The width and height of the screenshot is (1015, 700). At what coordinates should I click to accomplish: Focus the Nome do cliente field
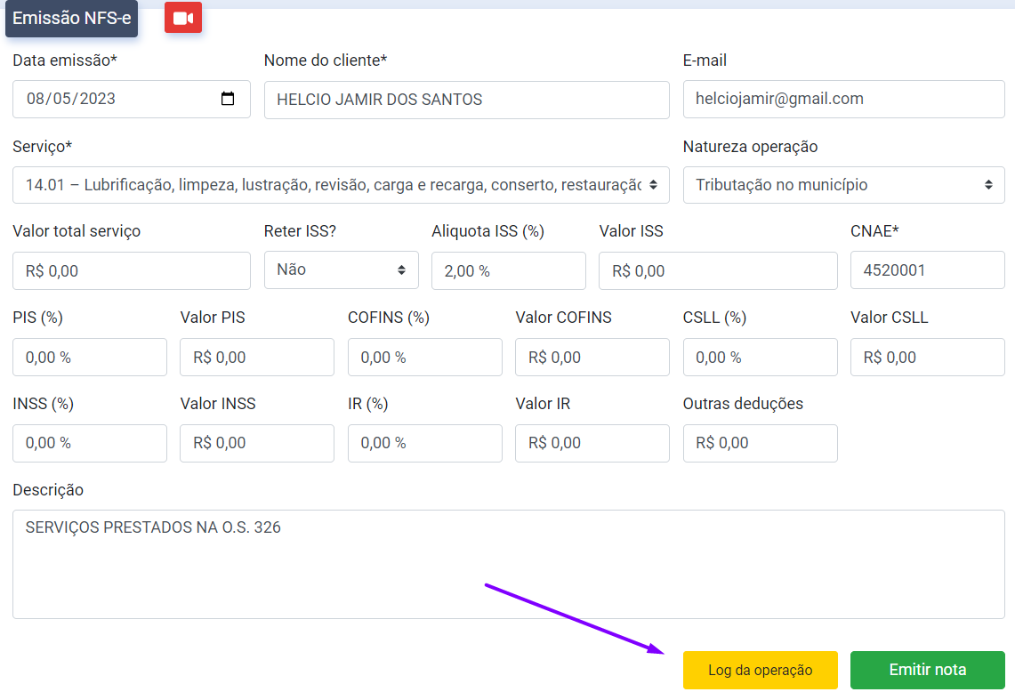(466, 100)
